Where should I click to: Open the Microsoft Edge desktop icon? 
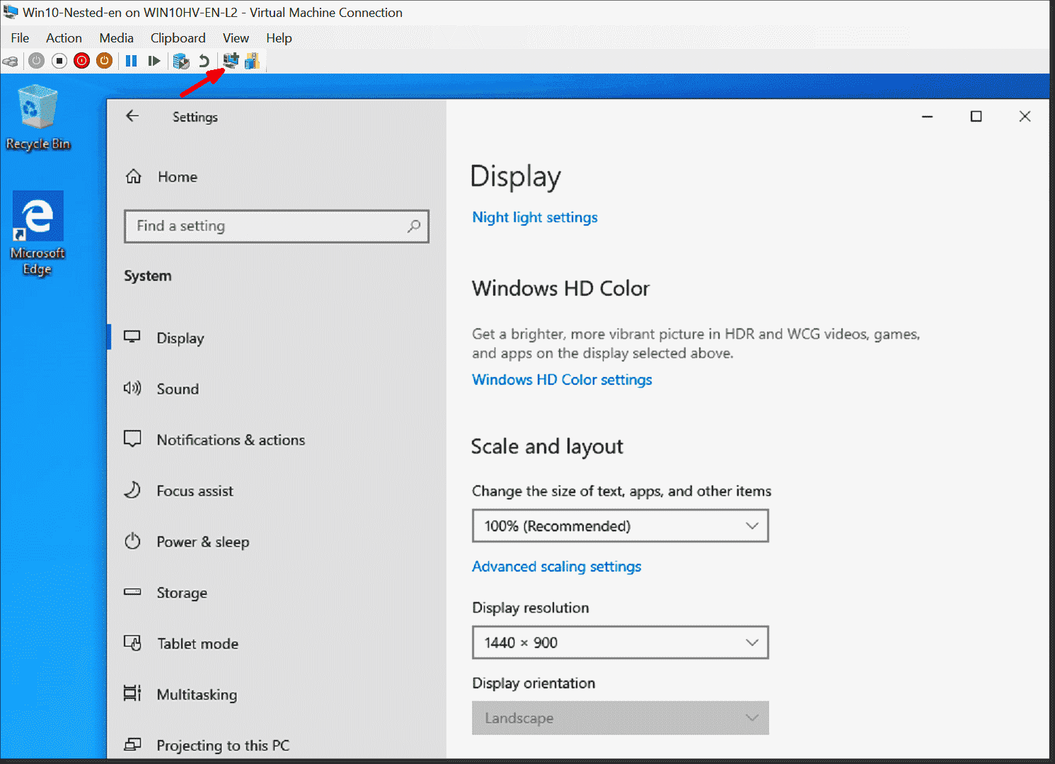tap(38, 216)
